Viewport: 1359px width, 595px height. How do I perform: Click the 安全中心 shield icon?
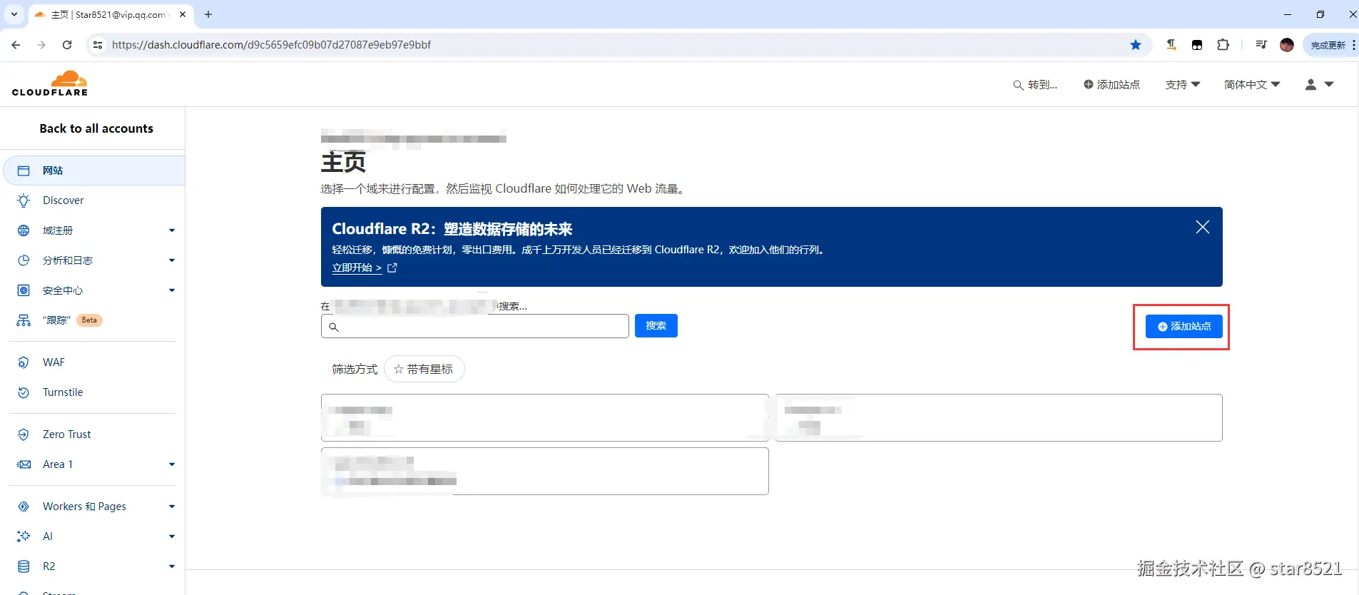pos(24,290)
